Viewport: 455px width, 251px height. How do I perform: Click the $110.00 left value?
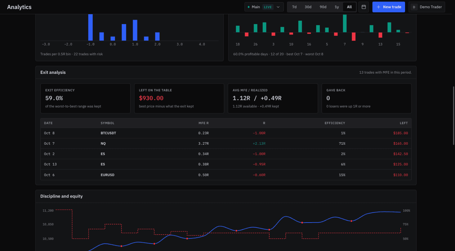[x=401, y=175]
